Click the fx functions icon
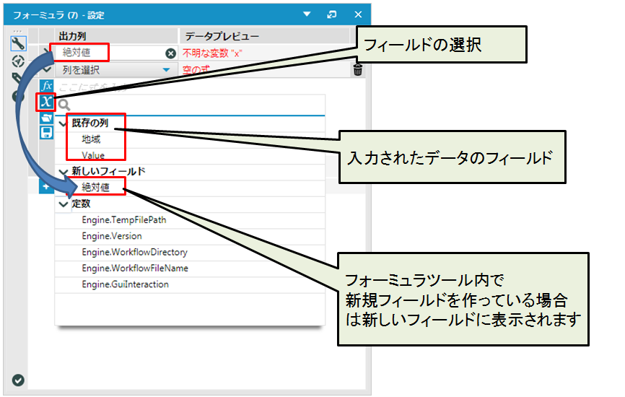 pos(46,86)
